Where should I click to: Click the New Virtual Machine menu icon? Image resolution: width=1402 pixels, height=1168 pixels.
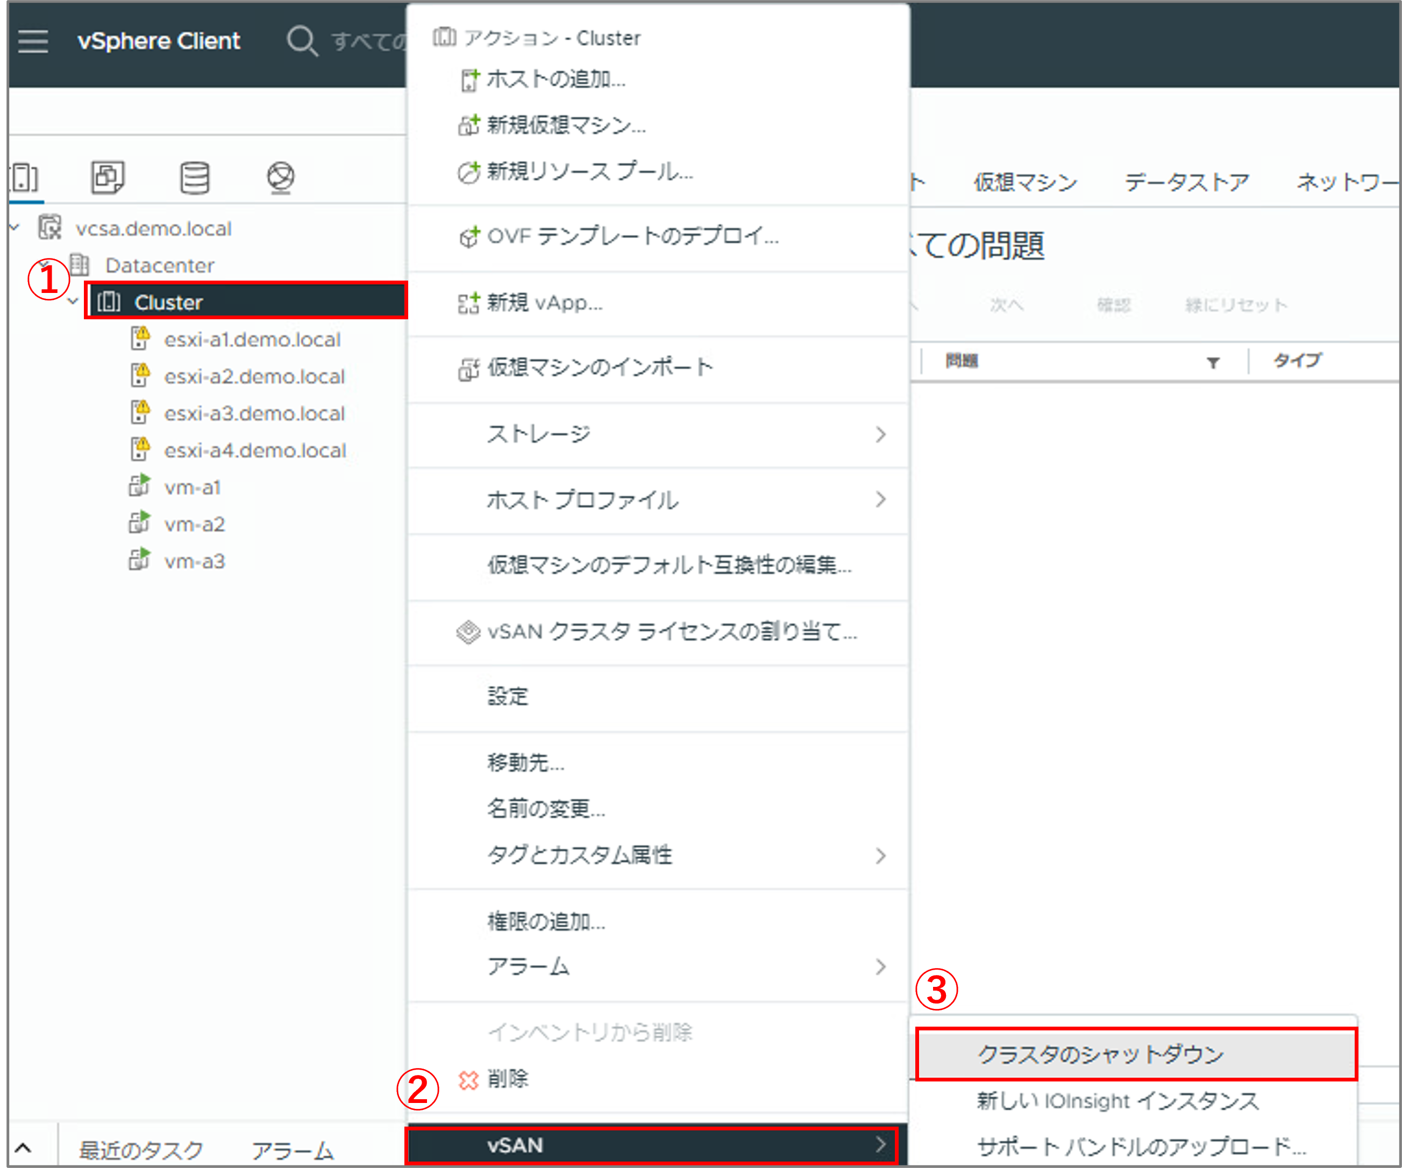tap(468, 125)
